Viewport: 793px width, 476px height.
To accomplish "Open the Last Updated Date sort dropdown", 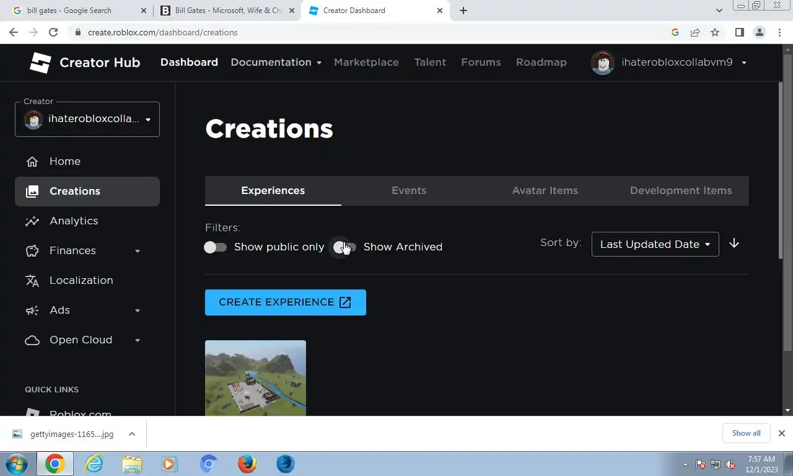I will pos(655,244).
